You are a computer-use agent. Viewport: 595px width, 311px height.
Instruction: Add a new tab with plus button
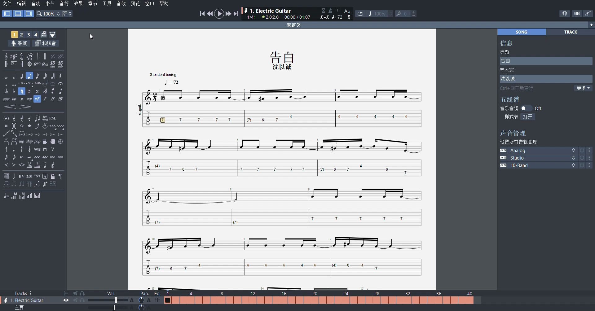[x=591, y=25]
